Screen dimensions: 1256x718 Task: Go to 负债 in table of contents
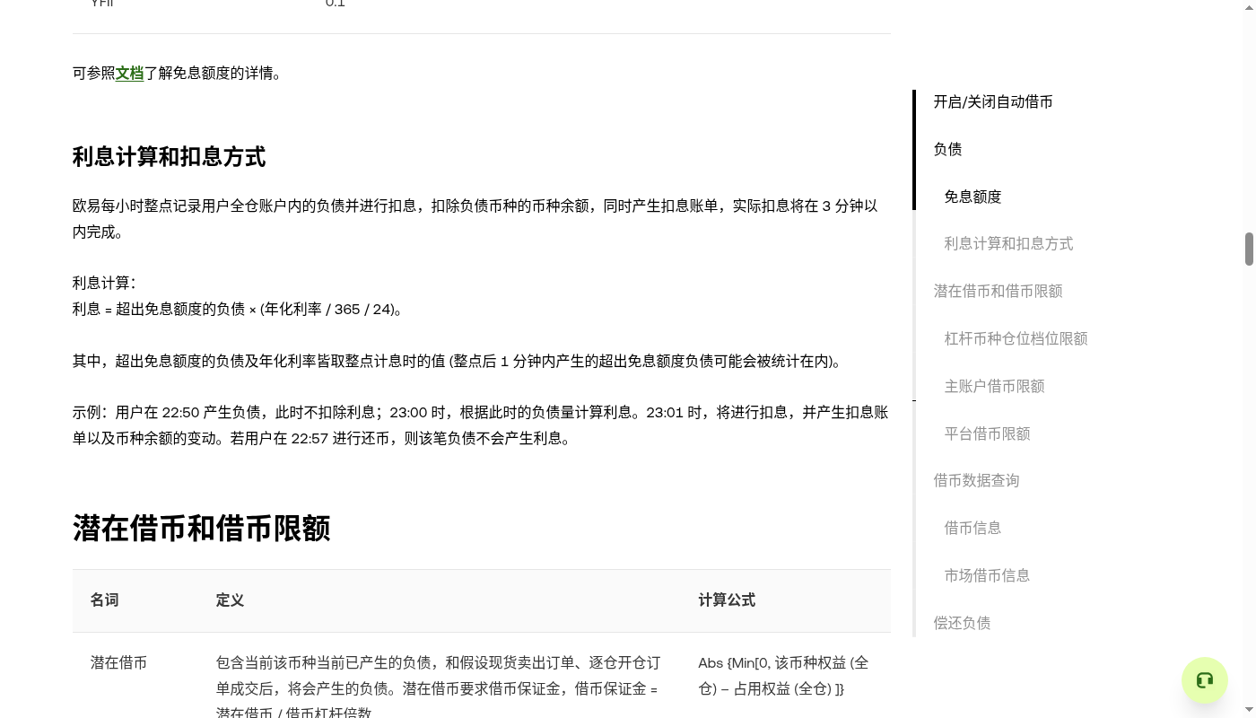(947, 149)
